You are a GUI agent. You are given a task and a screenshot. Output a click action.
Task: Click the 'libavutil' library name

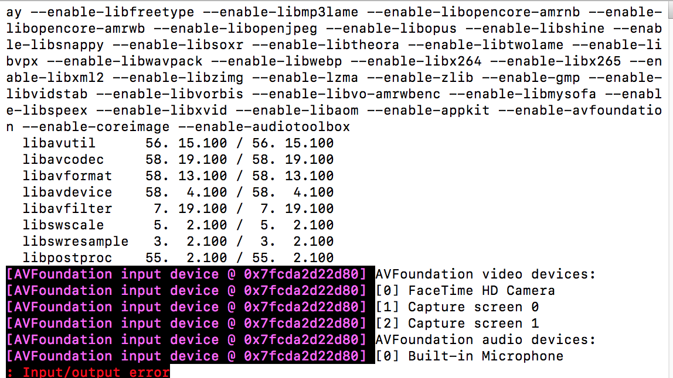(x=59, y=143)
